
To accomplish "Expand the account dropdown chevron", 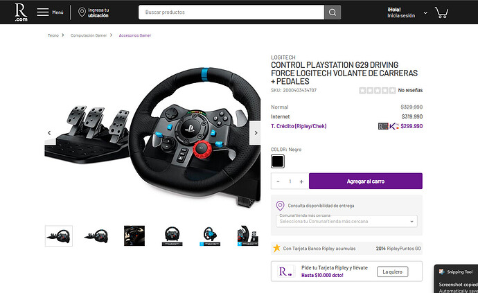I will point(425,12).
